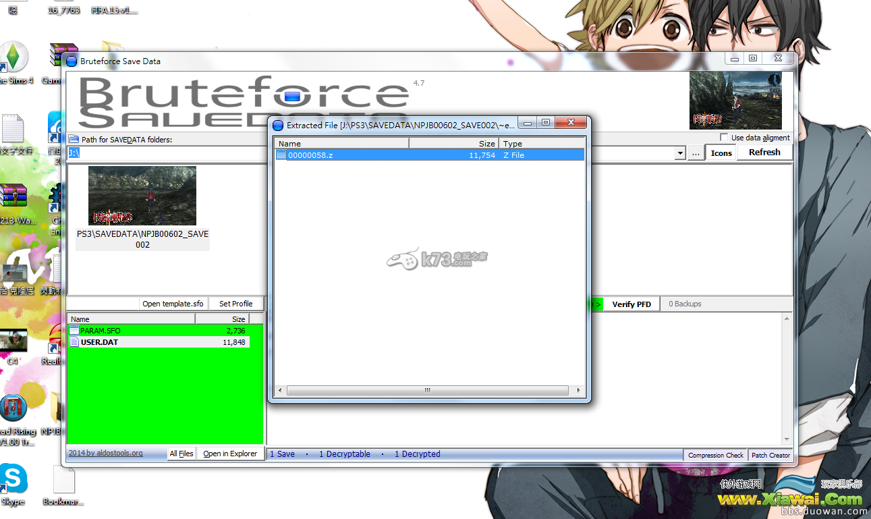The height and width of the screenshot is (519, 871).
Task: Click the down arrow of the right panel scrollbar
Action: 787,438
